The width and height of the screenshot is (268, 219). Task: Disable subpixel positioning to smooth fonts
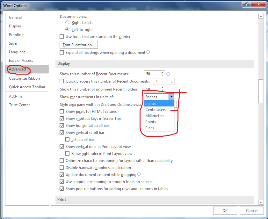pyautogui.click(x=62, y=181)
